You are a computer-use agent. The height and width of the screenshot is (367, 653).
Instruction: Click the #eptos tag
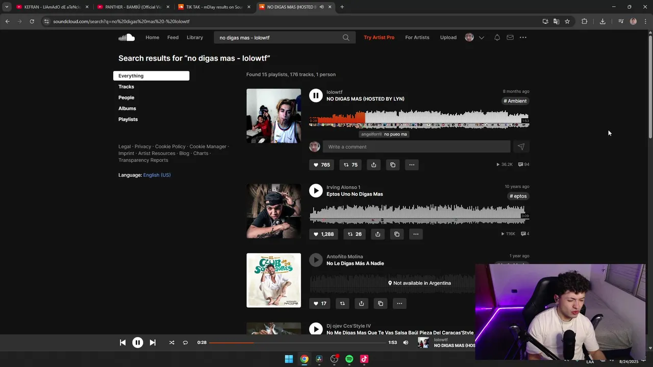coord(518,196)
